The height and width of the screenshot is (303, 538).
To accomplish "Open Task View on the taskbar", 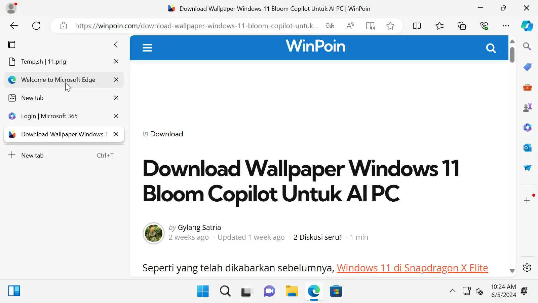I will [247, 291].
